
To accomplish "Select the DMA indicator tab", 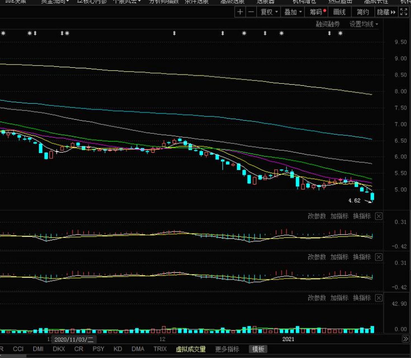I will click(x=138, y=349).
